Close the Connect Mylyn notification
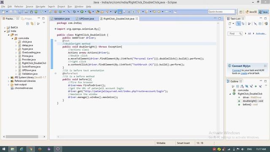 pos(265,66)
